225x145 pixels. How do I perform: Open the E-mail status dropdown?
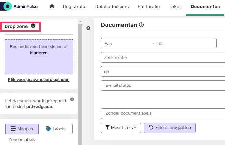[163, 86]
